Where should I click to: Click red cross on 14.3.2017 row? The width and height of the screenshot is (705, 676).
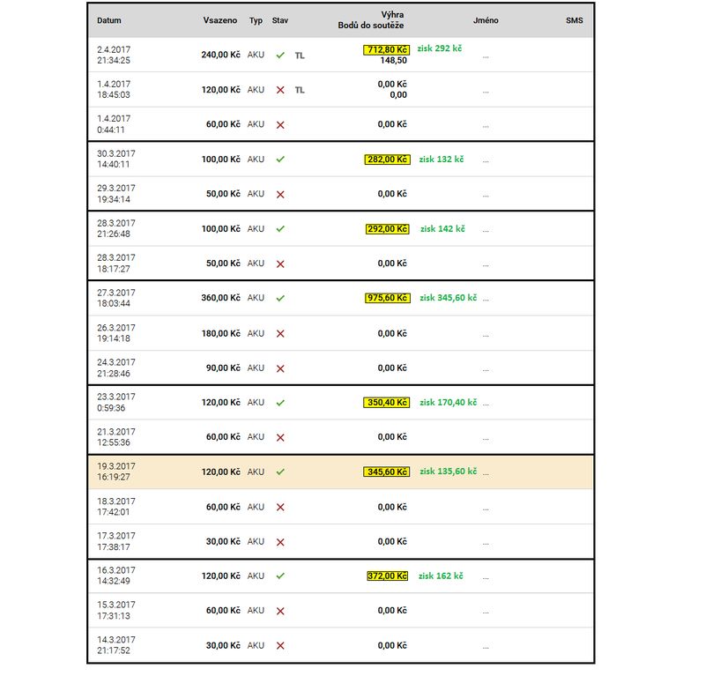click(280, 645)
